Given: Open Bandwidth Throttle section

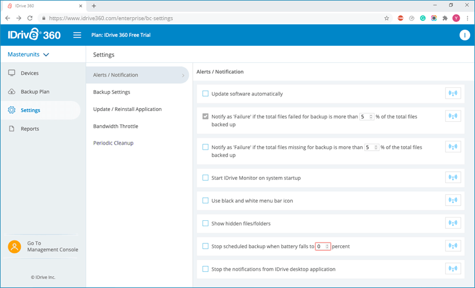Looking at the screenshot, I should [x=115, y=126].
